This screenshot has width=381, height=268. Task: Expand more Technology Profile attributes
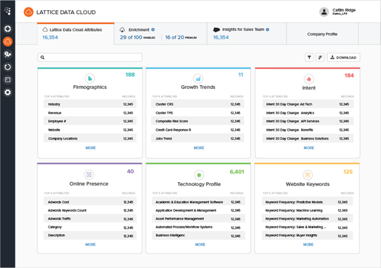coord(199,244)
